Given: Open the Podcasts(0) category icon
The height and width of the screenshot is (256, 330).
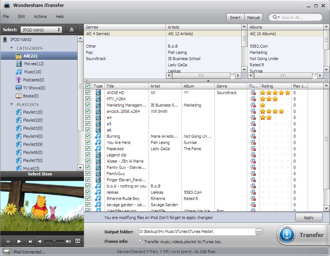Looking at the screenshot, I should 19,80.
